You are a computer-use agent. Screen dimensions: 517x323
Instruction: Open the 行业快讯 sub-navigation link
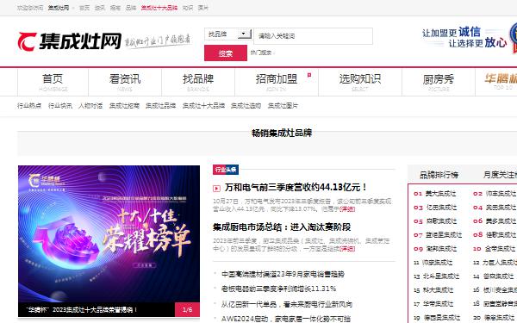point(60,105)
